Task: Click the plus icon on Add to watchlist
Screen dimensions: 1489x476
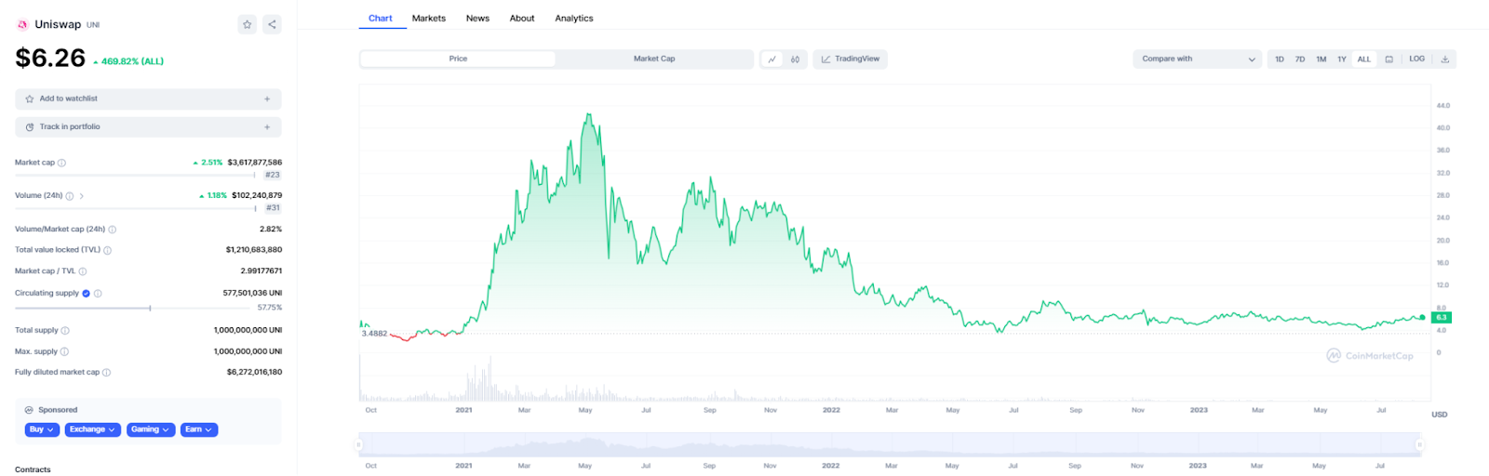Action: (x=267, y=99)
